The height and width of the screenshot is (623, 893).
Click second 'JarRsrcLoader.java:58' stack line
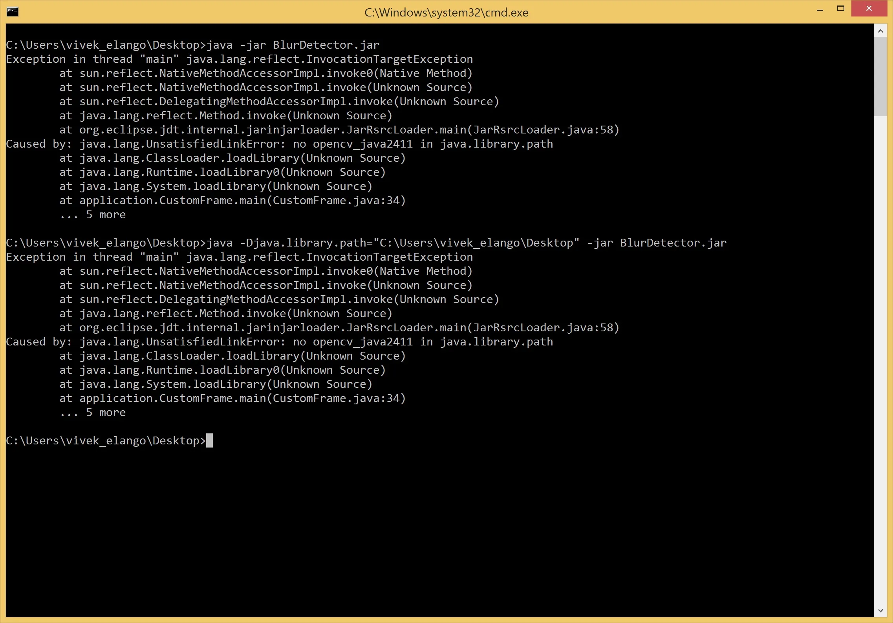coord(339,328)
